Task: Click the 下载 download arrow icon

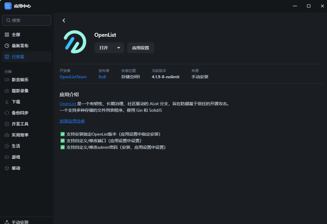Action: (x=7, y=102)
